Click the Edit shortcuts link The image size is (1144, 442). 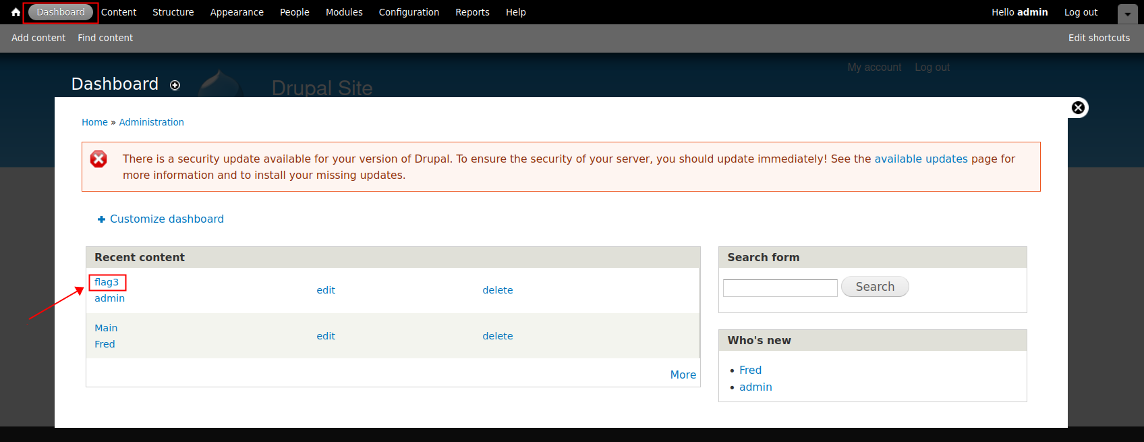point(1099,38)
